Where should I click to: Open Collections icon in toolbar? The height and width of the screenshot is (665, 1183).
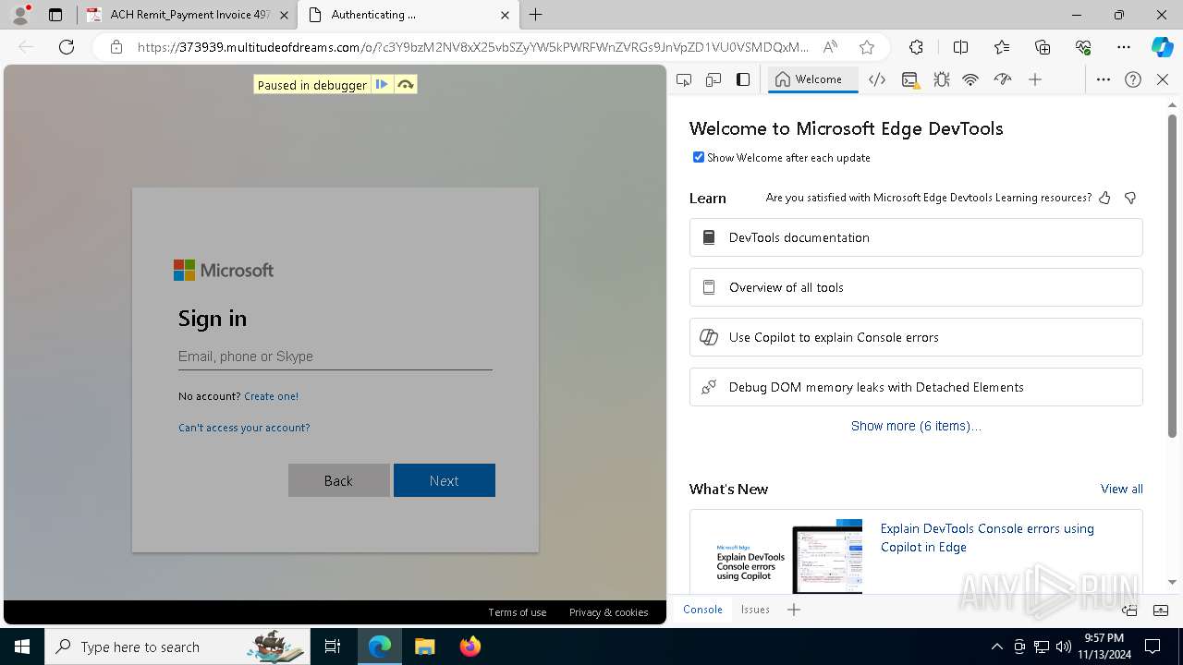point(1043,47)
